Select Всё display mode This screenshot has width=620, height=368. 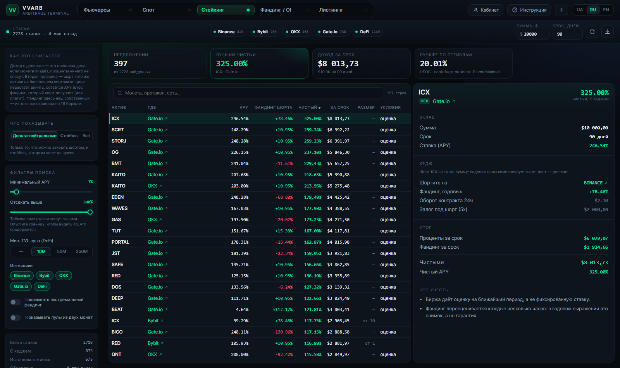pyautogui.click(x=86, y=136)
